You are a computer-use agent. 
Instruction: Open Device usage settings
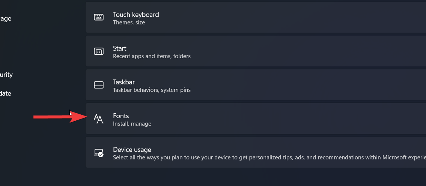click(x=132, y=150)
